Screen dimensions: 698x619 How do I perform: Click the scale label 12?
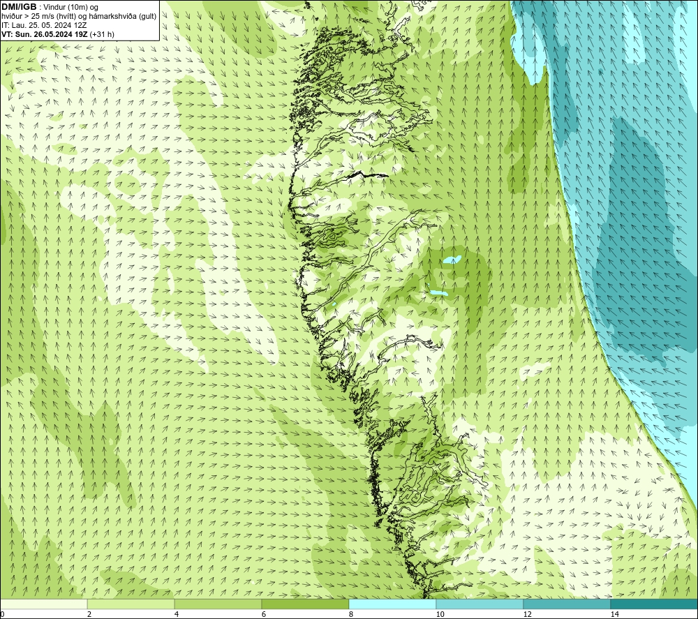pyautogui.click(x=527, y=614)
